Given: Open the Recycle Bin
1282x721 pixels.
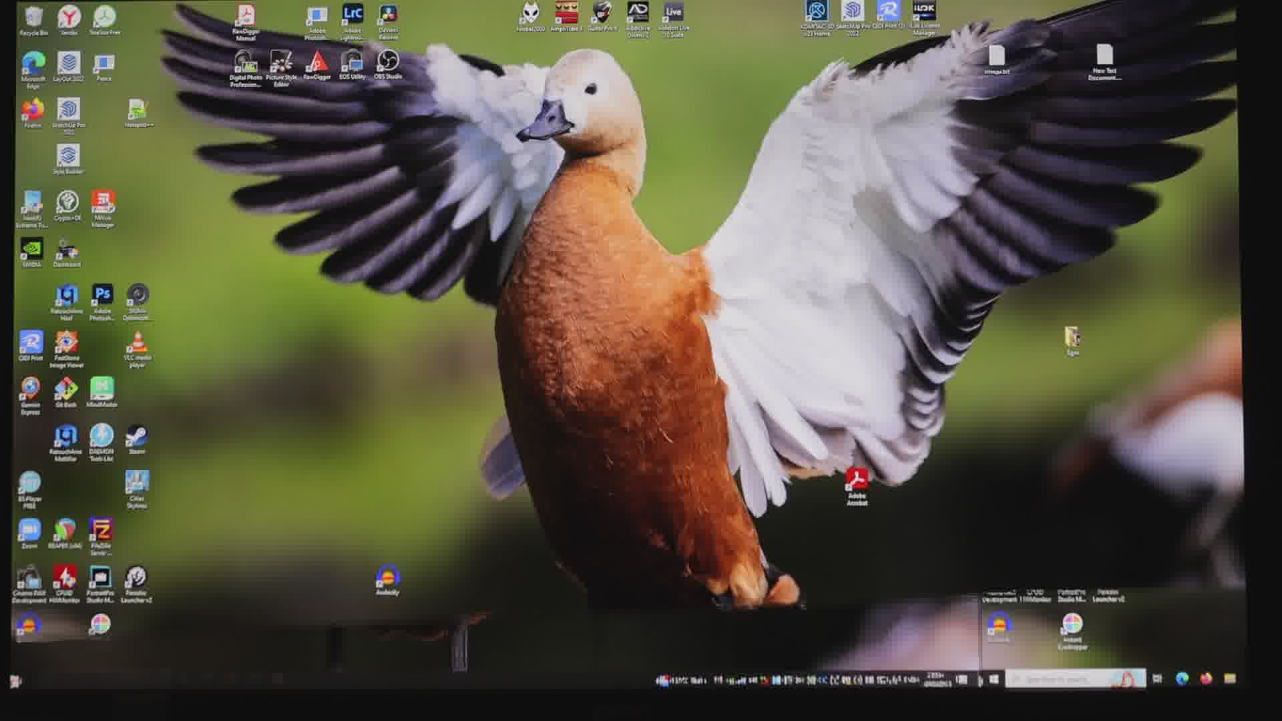Looking at the screenshot, I should point(33,17).
